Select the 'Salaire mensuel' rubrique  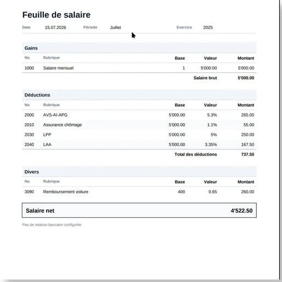point(58,68)
